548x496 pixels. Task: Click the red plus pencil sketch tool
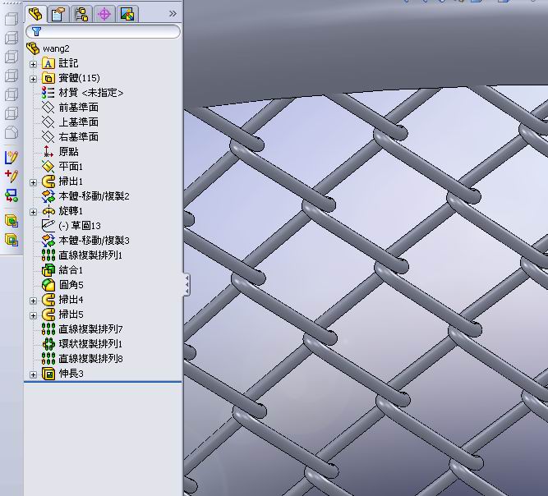click(12, 176)
